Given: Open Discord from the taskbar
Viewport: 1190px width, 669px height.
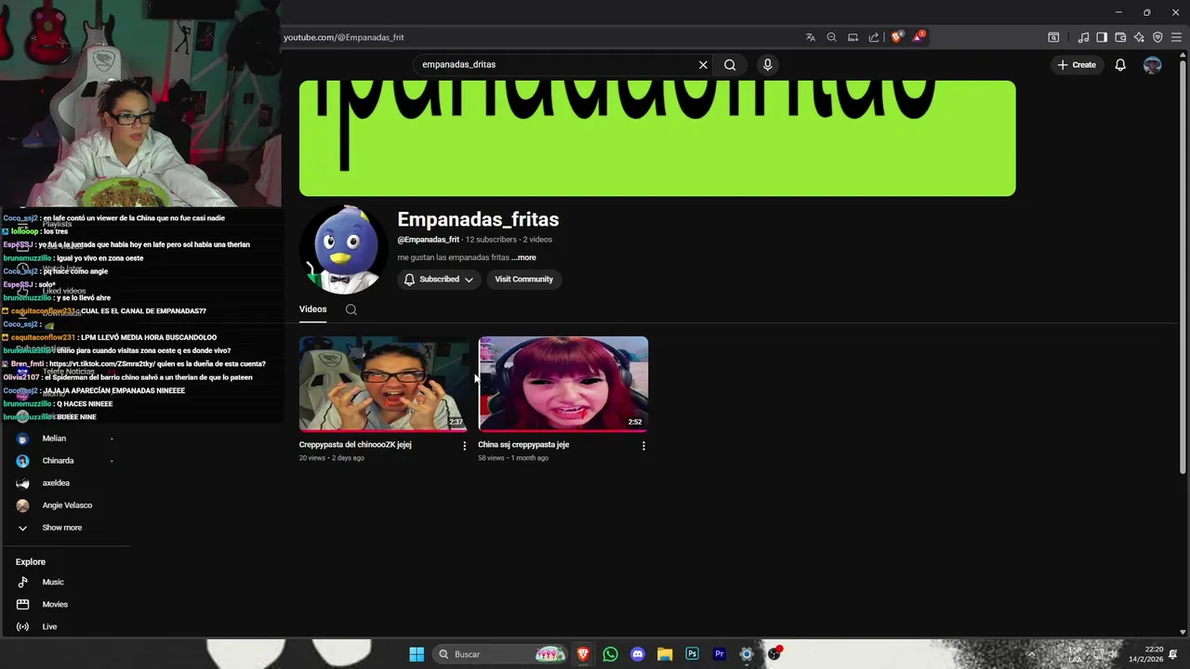Looking at the screenshot, I should (x=638, y=654).
